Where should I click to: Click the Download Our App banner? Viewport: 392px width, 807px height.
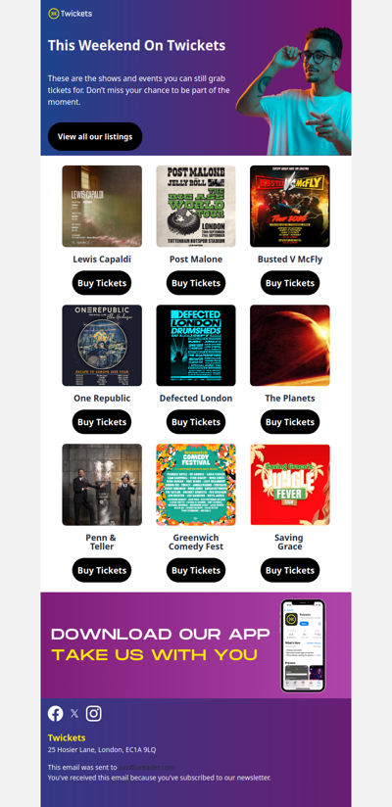click(x=196, y=645)
